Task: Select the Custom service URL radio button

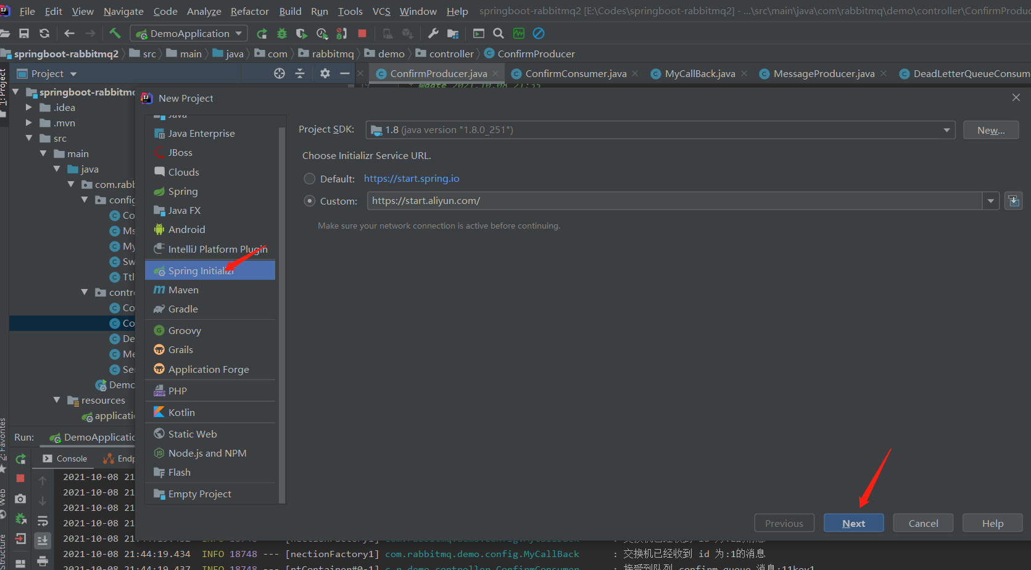Action: click(310, 201)
